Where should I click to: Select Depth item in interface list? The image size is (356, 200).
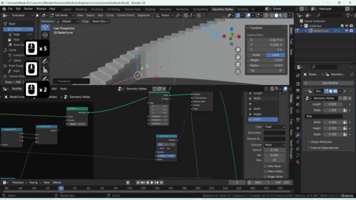[263, 119]
